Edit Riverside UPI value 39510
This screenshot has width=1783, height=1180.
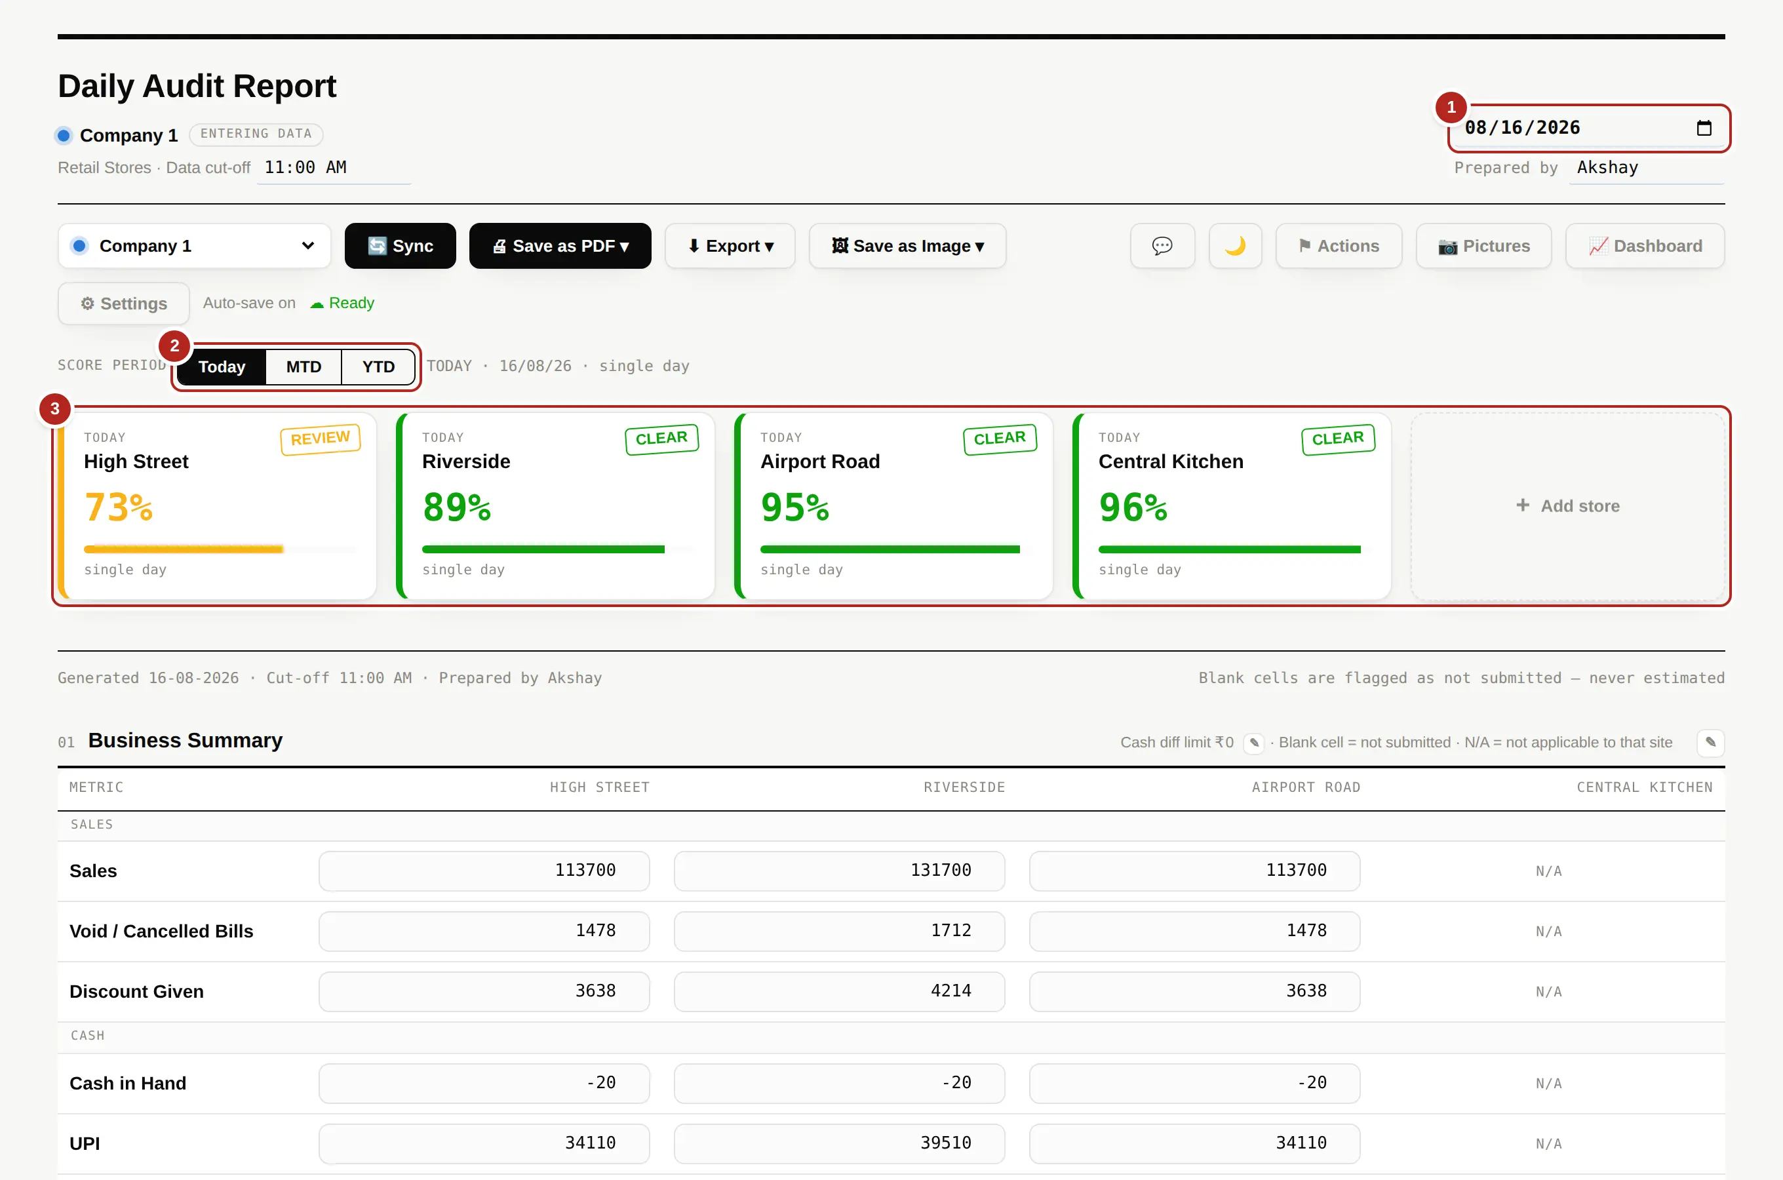pos(839,1143)
